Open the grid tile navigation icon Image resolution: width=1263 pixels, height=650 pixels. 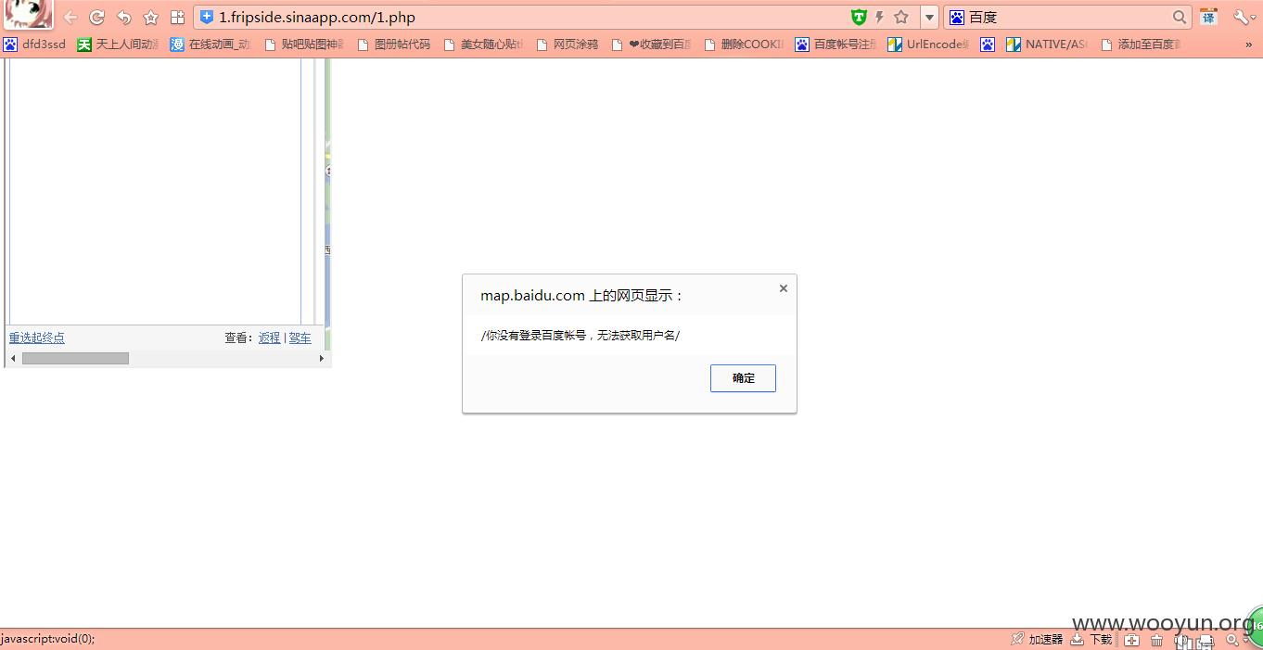pyautogui.click(x=178, y=18)
